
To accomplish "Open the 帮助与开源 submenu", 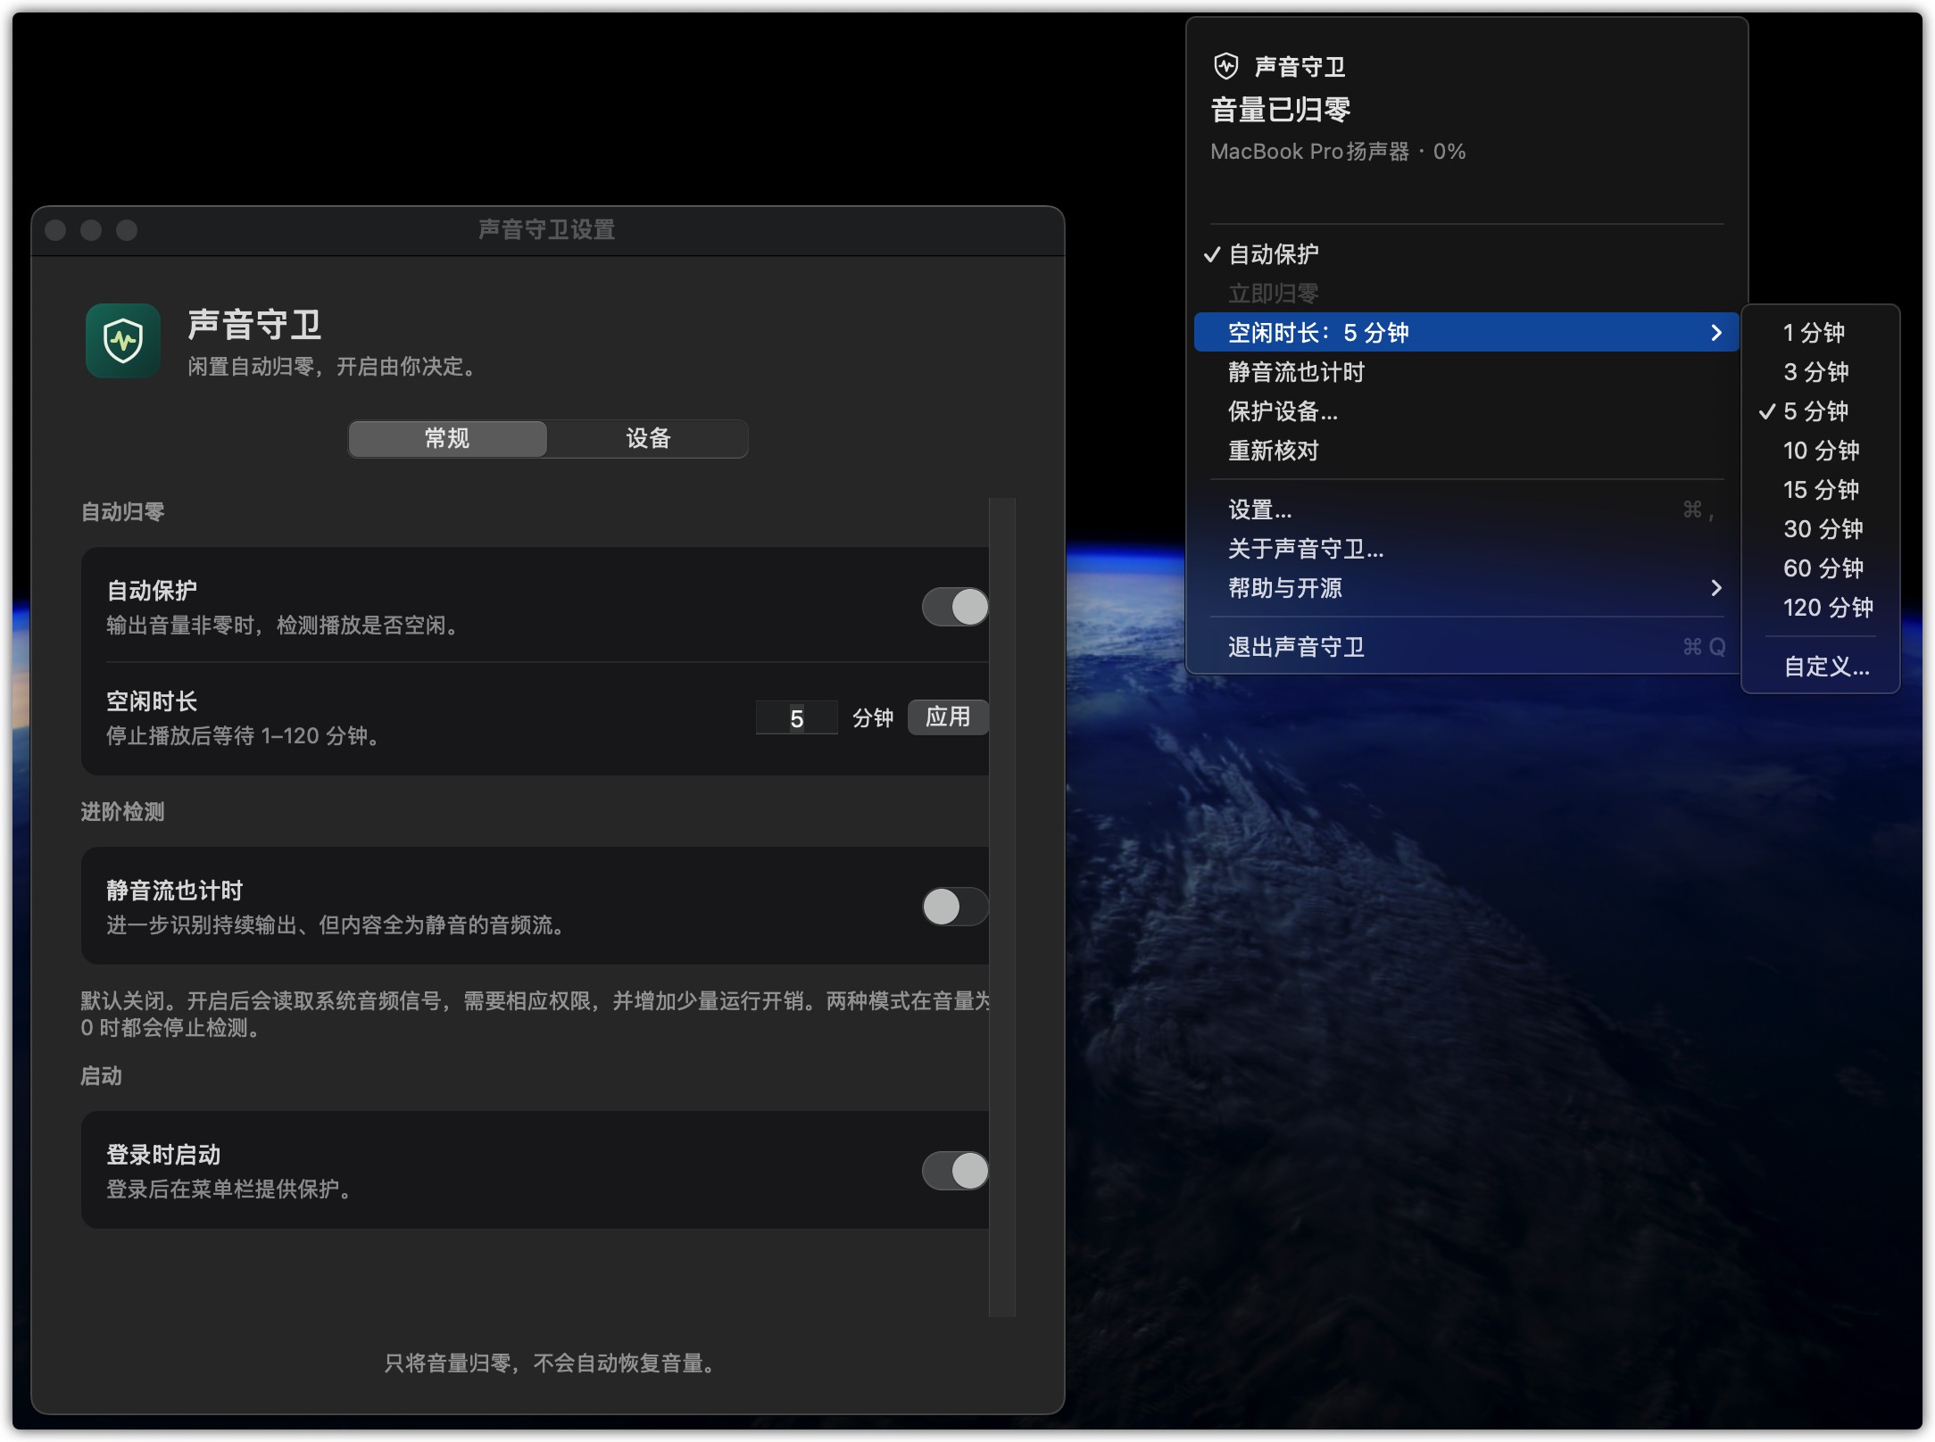I will click(x=1466, y=588).
